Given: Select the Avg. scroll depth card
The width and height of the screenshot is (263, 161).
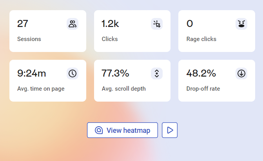Looking at the screenshot, I should tap(132, 81).
